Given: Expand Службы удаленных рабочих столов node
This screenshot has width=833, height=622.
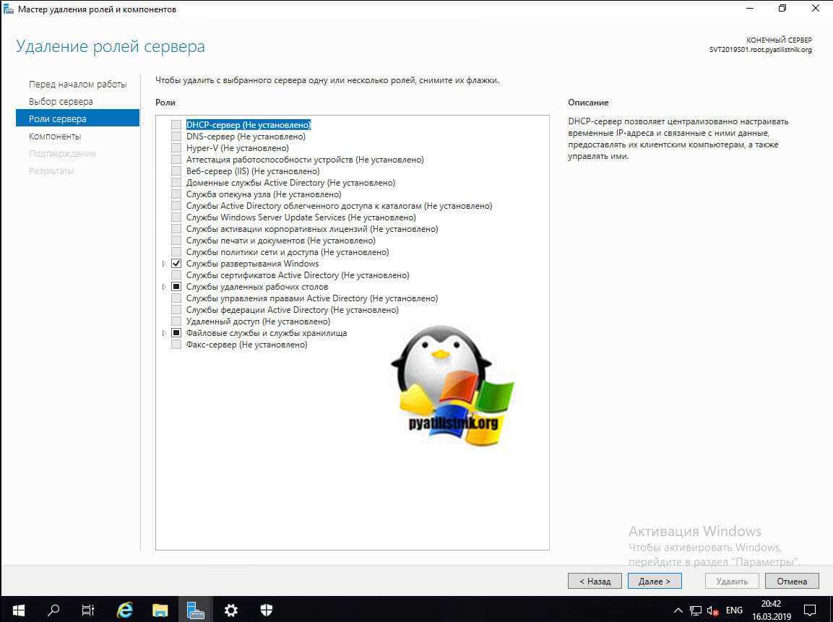Looking at the screenshot, I should tap(165, 287).
